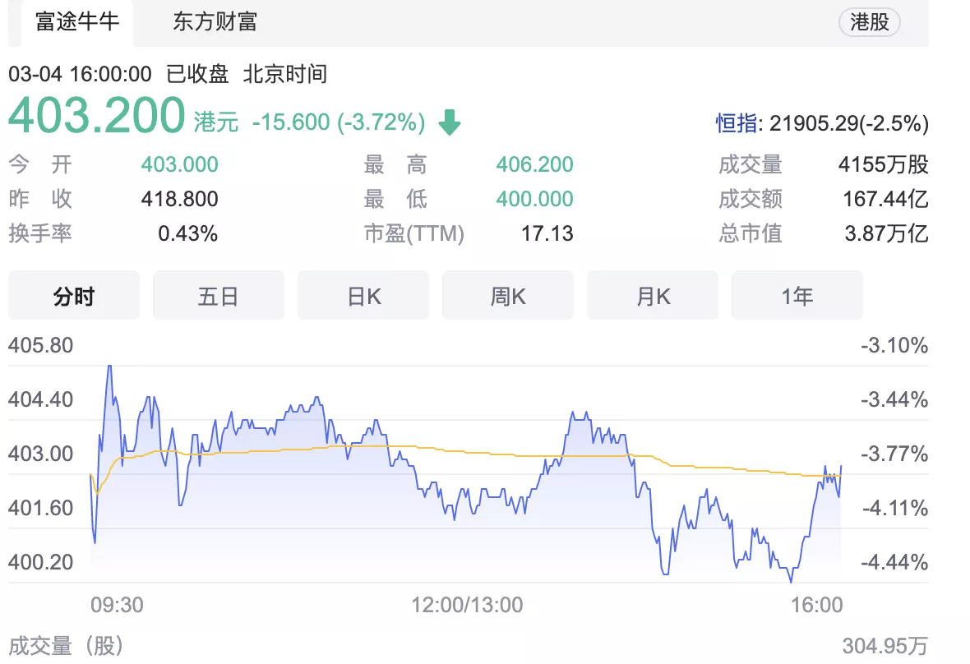970x664 pixels.
Task: Click the 总市值 market cap figure
Action: point(886,233)
